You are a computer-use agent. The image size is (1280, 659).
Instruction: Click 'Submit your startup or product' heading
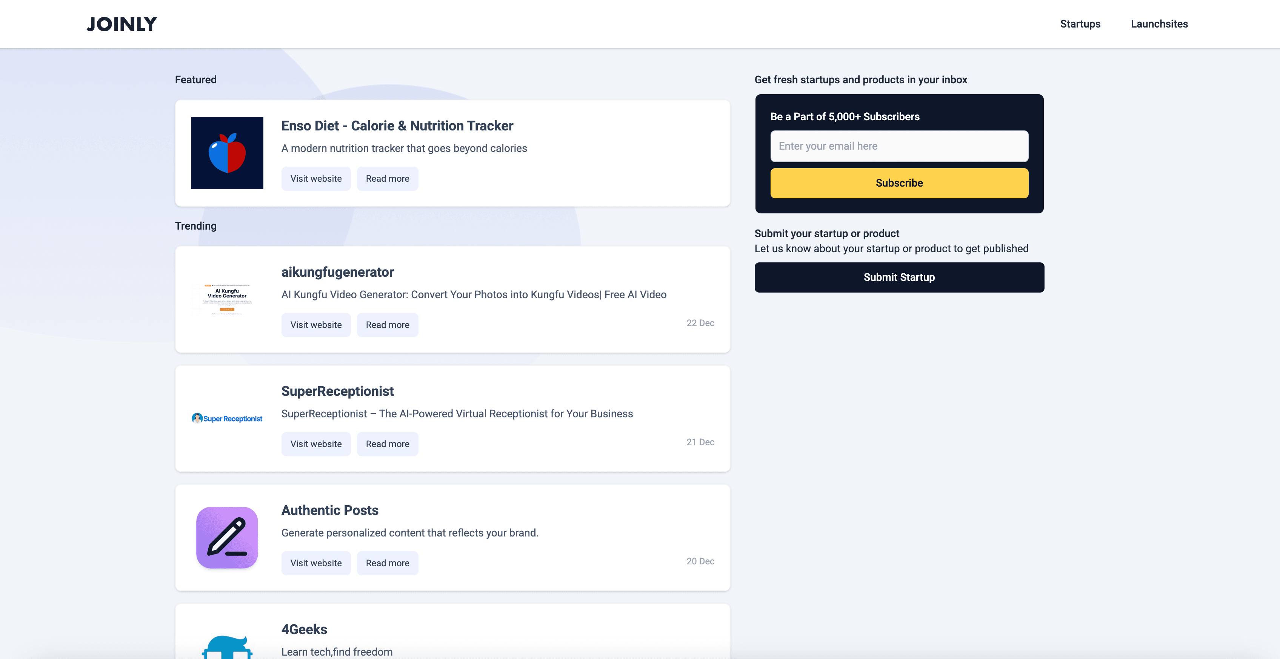pos(827,234)
